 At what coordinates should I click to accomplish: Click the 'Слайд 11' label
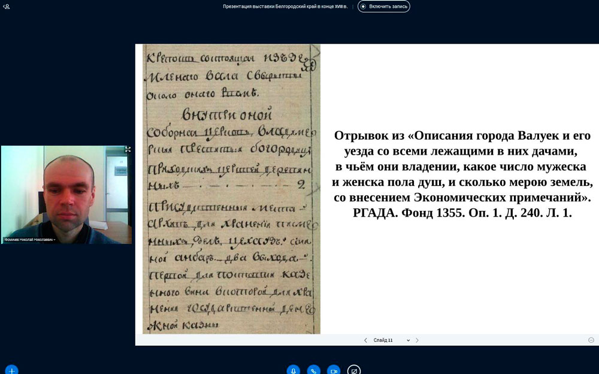click(383, 340)
